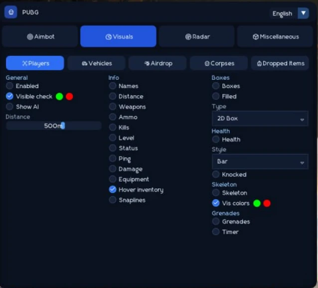Enable the Grenades checkbox

coord(216,222)
